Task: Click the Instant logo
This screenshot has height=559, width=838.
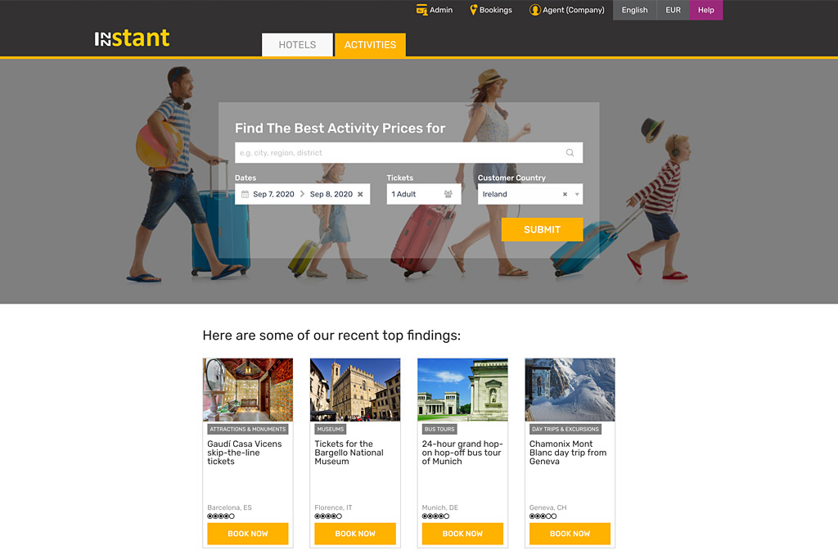Action: pos(132,38)
